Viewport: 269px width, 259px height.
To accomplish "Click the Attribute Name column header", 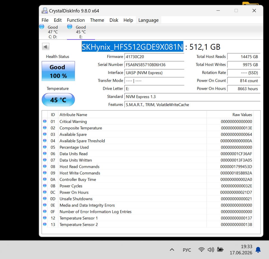I will (x=132, y=115).
